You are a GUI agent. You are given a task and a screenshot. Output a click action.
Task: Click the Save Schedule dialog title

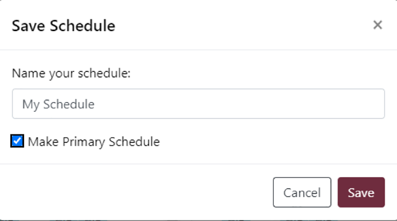[x=63, y=26]
